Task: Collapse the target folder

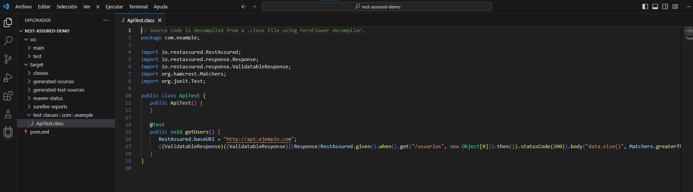Action: [x=37, y=65]
